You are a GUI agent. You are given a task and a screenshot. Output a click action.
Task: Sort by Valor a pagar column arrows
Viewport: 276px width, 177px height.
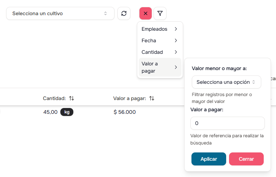click(152, 98)
